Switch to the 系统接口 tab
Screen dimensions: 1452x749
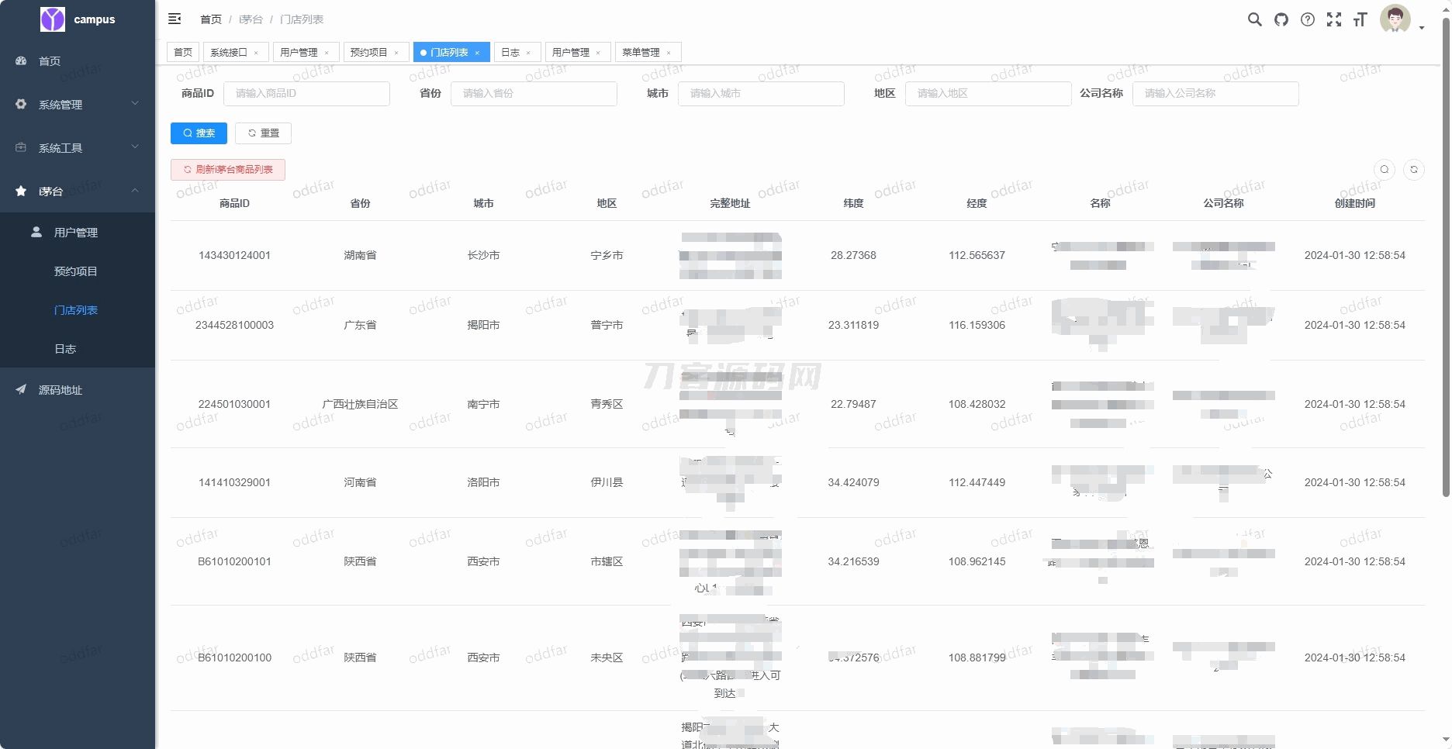(229, 52)
